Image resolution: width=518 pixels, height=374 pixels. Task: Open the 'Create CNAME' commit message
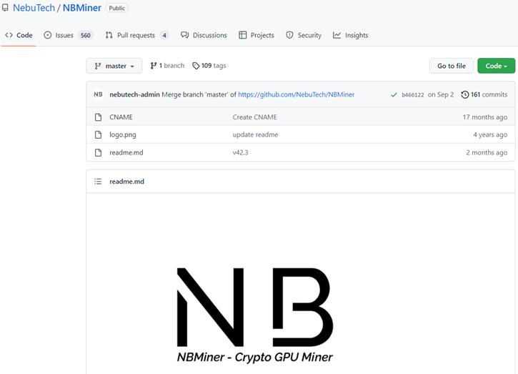(254, 117)
